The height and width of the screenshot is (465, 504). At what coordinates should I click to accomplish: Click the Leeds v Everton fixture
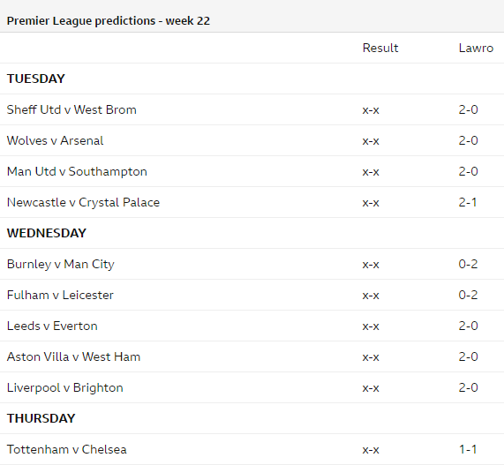pyautogui.click(x=52, y=326)
